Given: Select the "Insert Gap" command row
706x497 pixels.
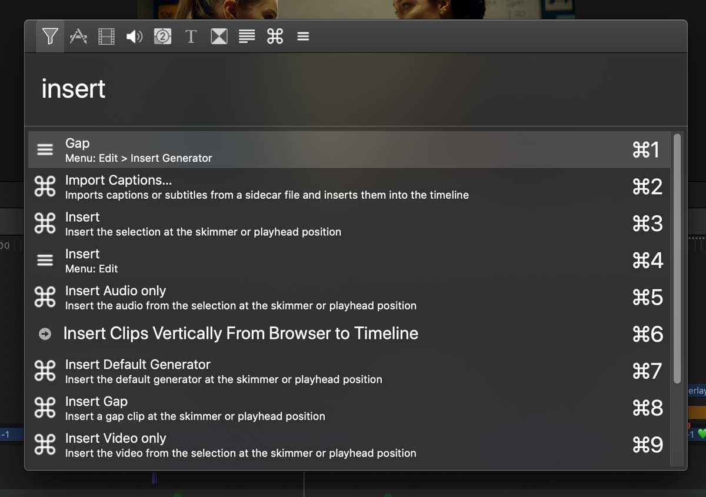Looking at the screenshot, I should point(349,408).
